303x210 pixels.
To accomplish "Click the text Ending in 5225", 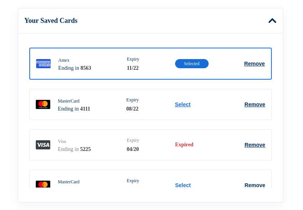I will click(x=74, y=149).
